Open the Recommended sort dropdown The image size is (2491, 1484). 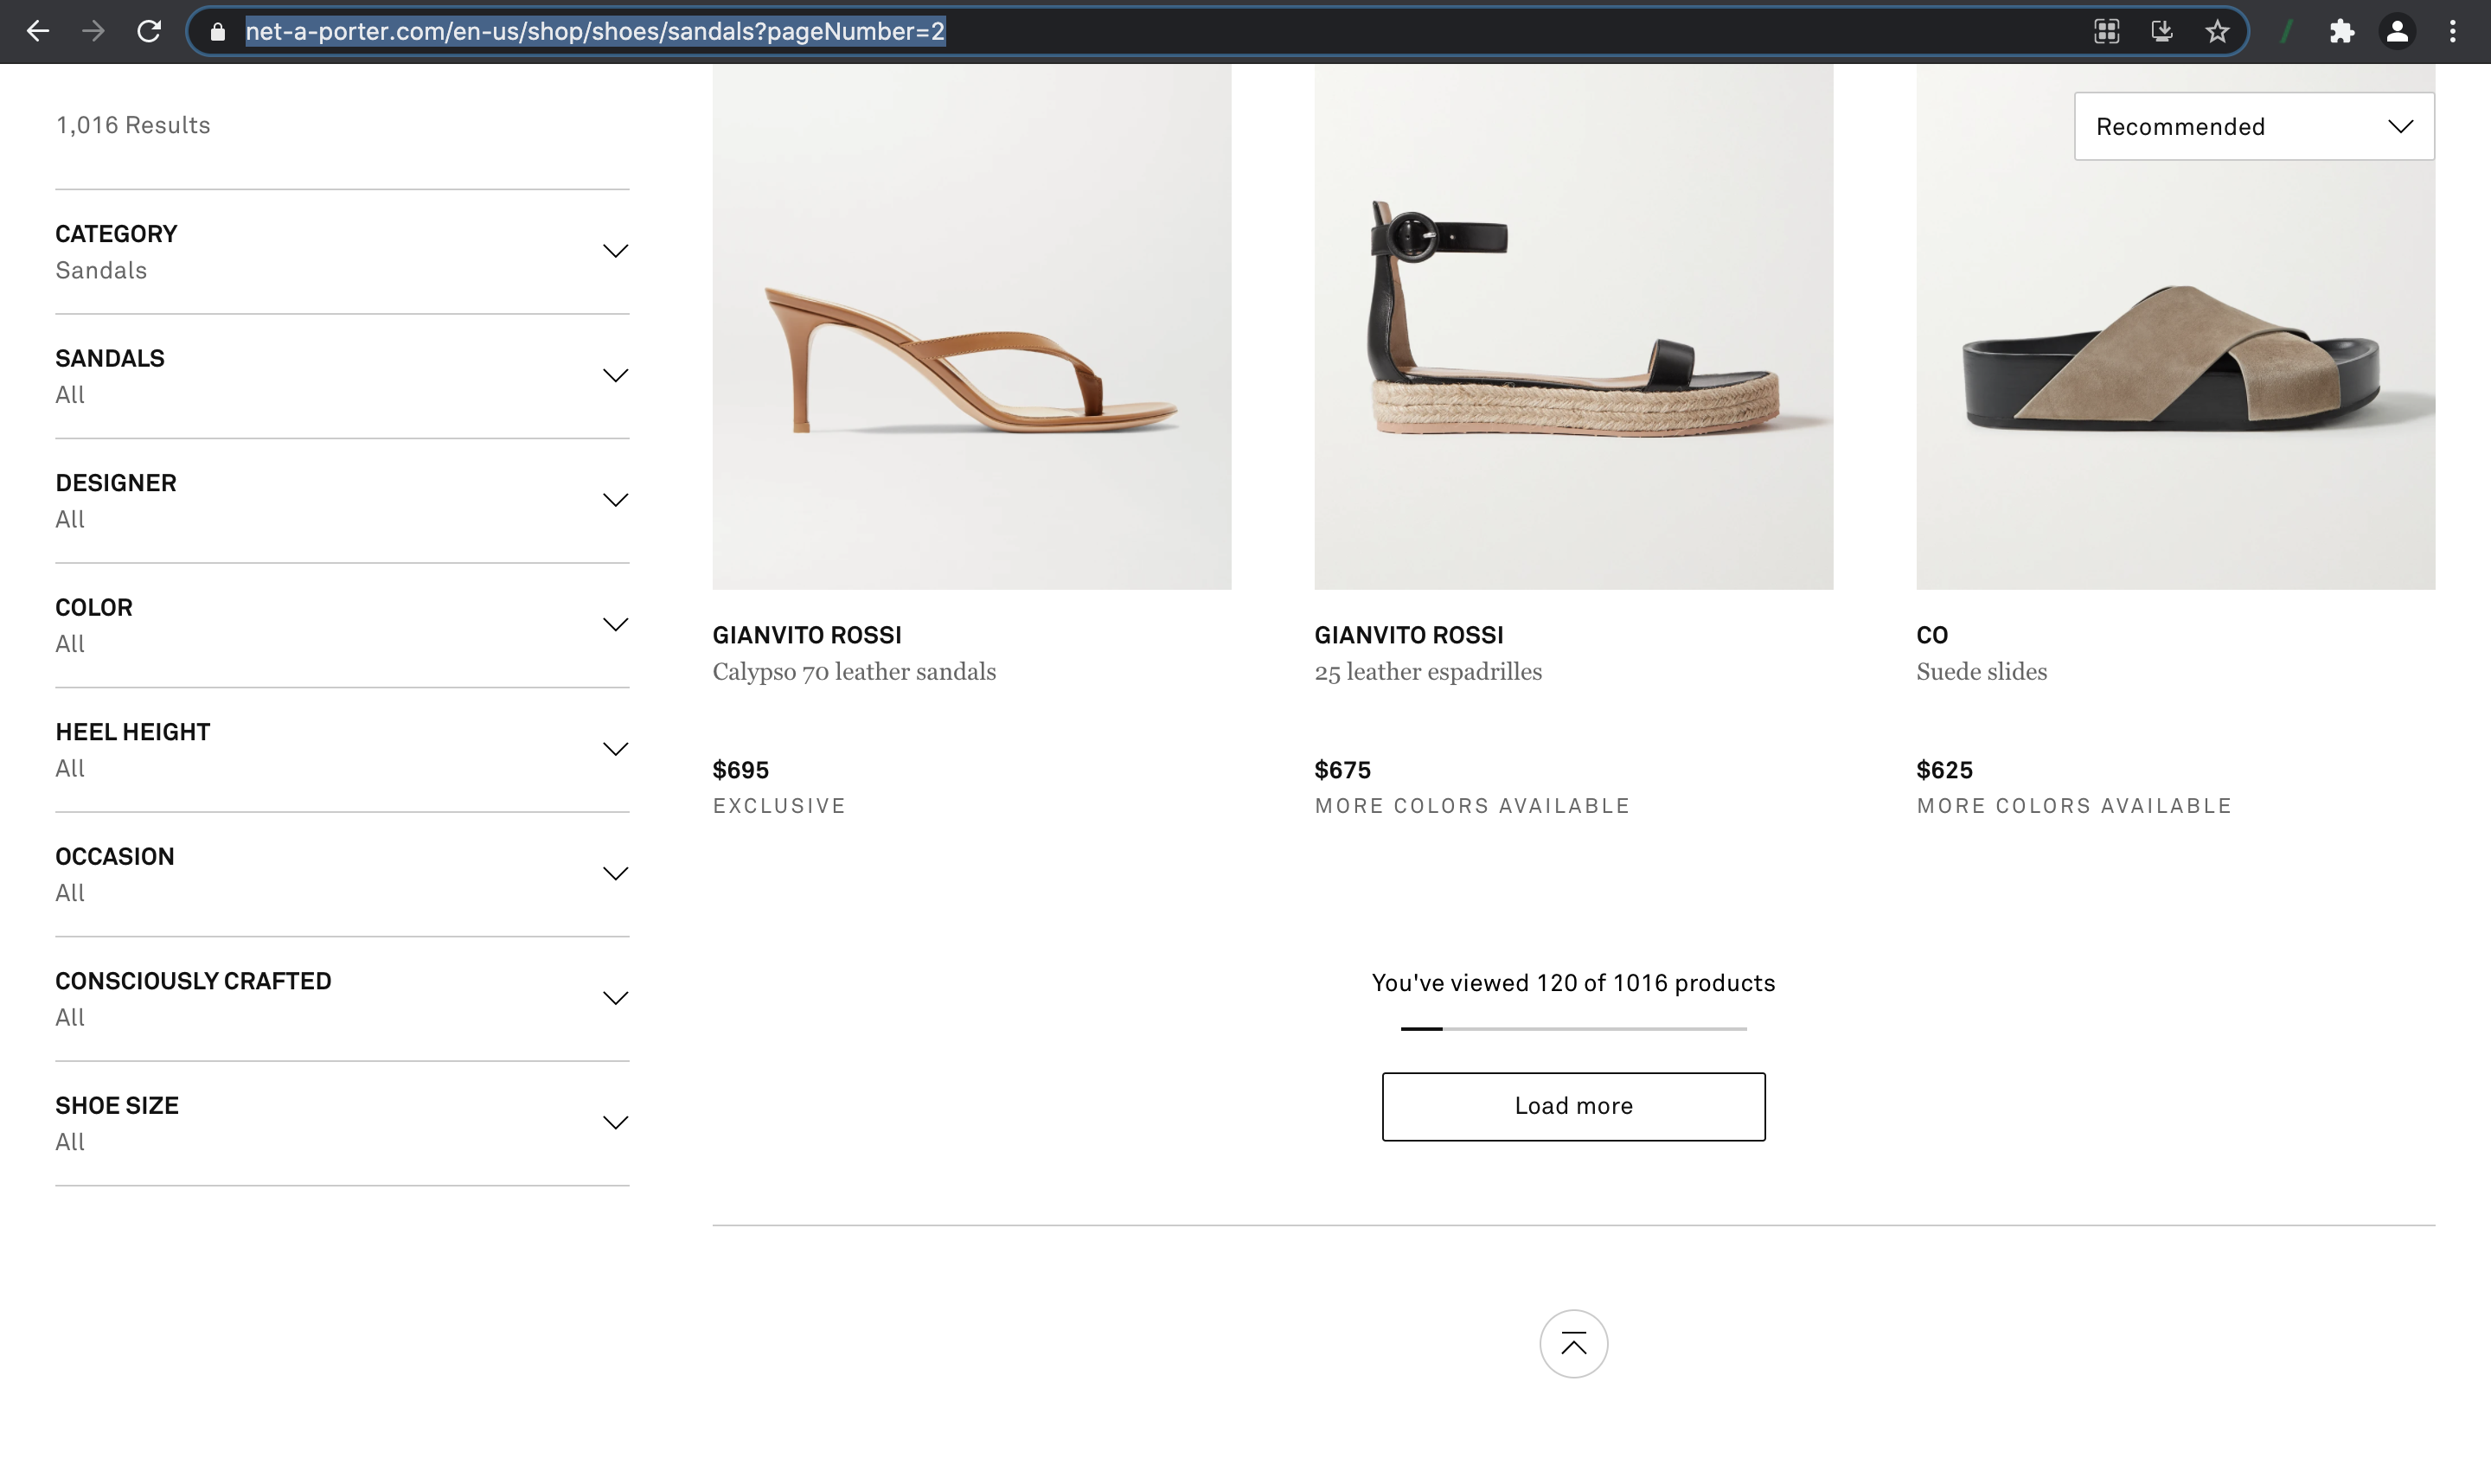(2253, 126)
